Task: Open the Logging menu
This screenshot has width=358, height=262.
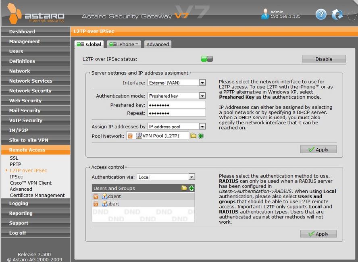Action: pyautogui.click(x=35, y=203)
